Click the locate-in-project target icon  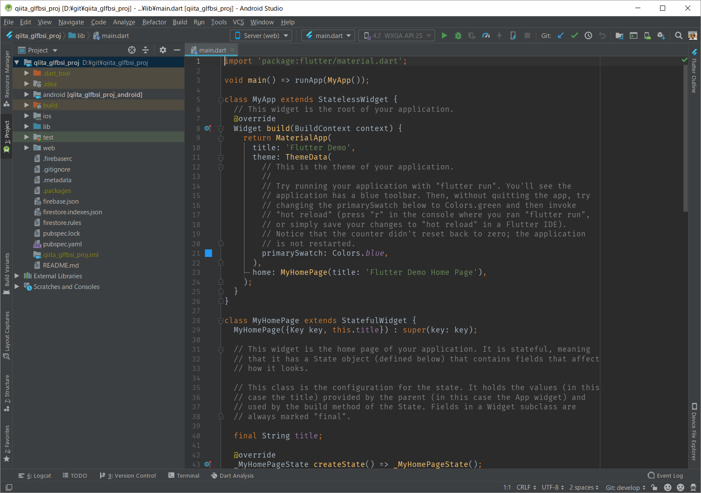132,50
